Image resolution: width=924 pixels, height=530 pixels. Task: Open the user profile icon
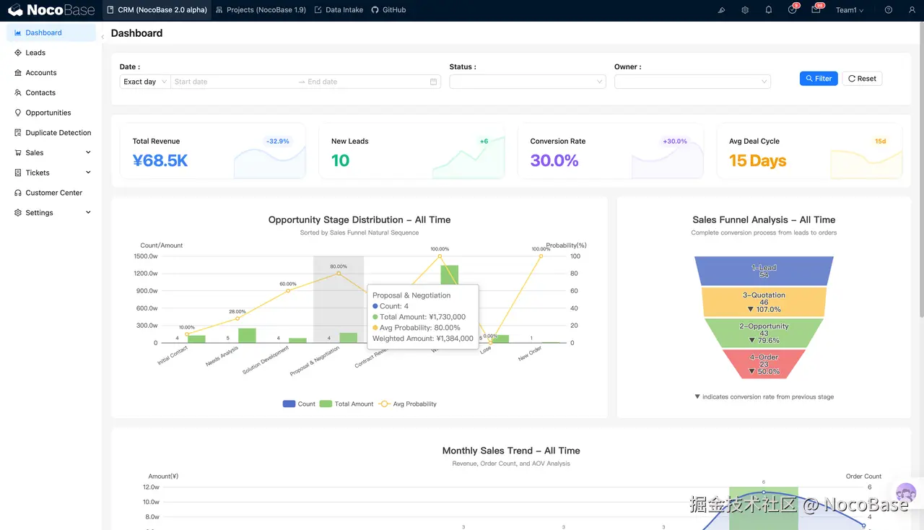(x=912, y=10)
